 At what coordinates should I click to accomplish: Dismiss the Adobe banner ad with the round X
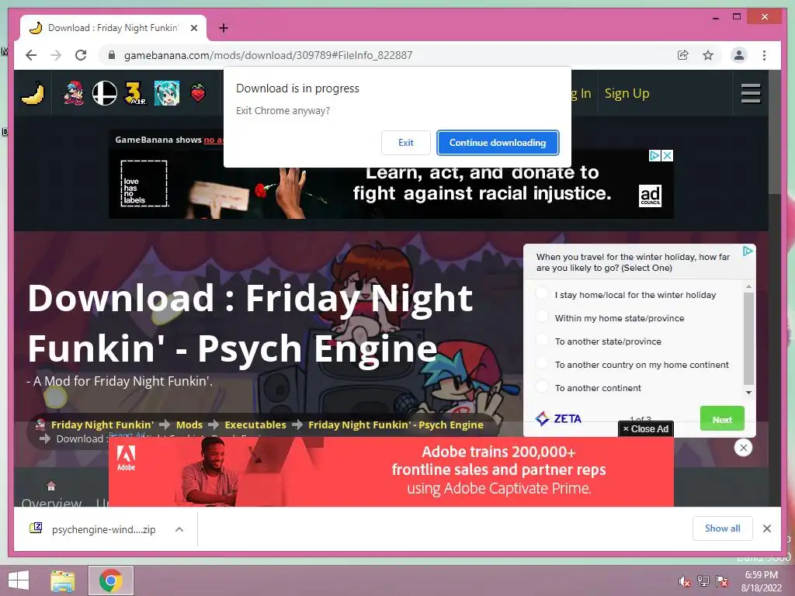[743, 448]
